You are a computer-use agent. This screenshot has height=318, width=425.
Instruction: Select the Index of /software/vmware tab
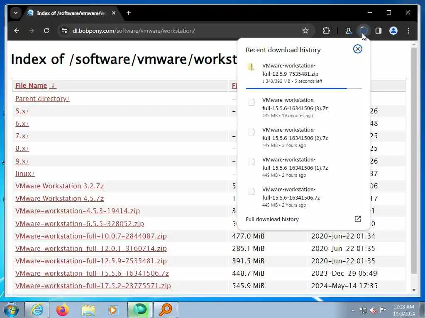pos(71,13)
